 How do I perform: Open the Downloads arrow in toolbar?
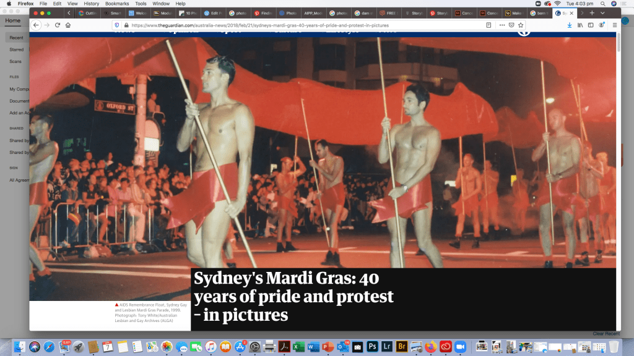click(570, 25)
